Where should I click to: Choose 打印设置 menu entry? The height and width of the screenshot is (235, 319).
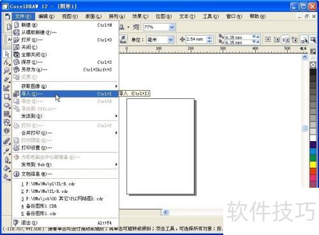click(x=66, y=148)
